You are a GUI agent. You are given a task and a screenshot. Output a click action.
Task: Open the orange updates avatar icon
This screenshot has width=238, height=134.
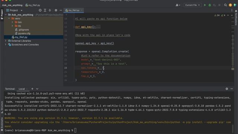click(x=230, y=5)
